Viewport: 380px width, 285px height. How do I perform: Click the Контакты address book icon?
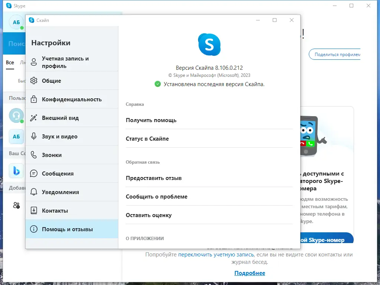34,211
